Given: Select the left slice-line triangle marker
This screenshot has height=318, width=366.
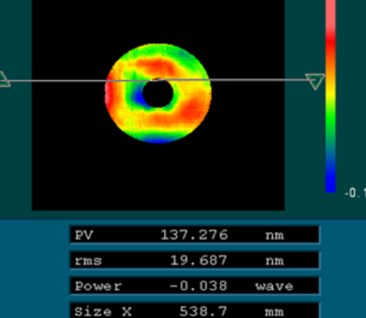Looking at the screenshot, I should point(4,79).
